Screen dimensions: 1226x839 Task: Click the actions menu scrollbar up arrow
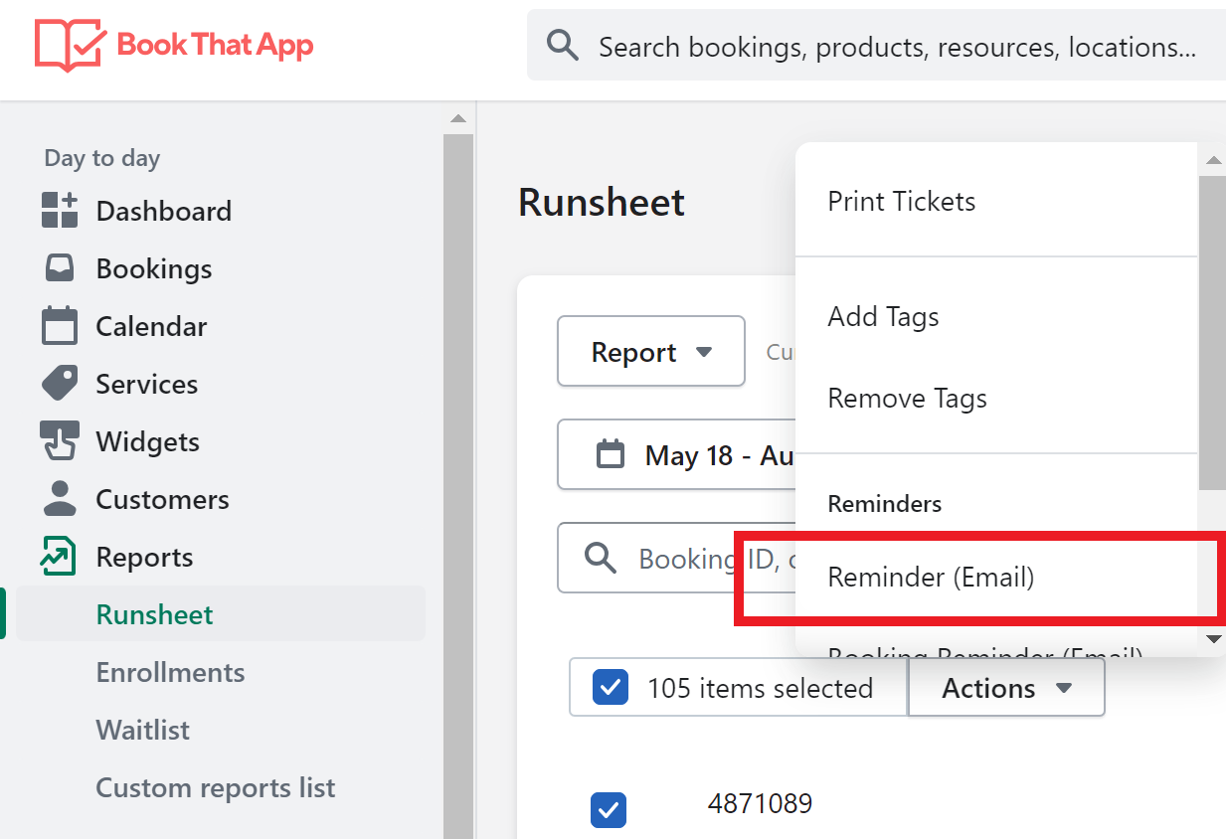[x=1213, y=160]
